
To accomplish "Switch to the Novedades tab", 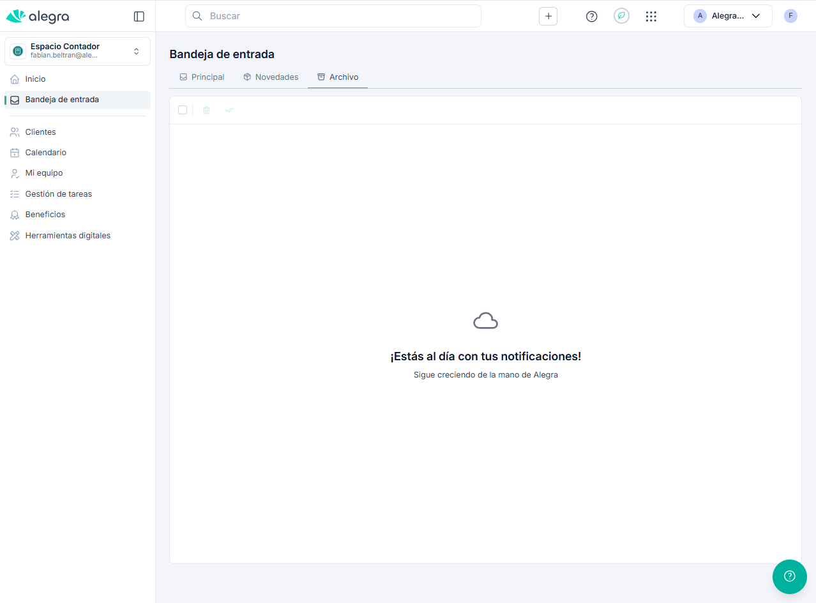I will pyautogui.click(x=271, y=77).
